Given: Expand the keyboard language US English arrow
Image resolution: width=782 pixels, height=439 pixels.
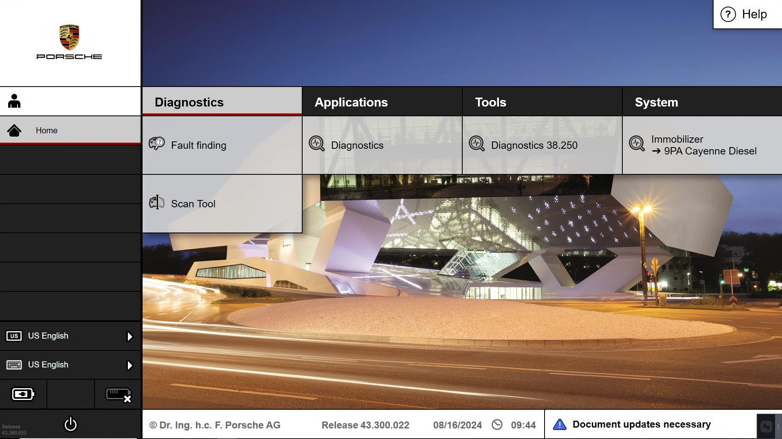Looking at the screenshot, I should click(130, 365).
